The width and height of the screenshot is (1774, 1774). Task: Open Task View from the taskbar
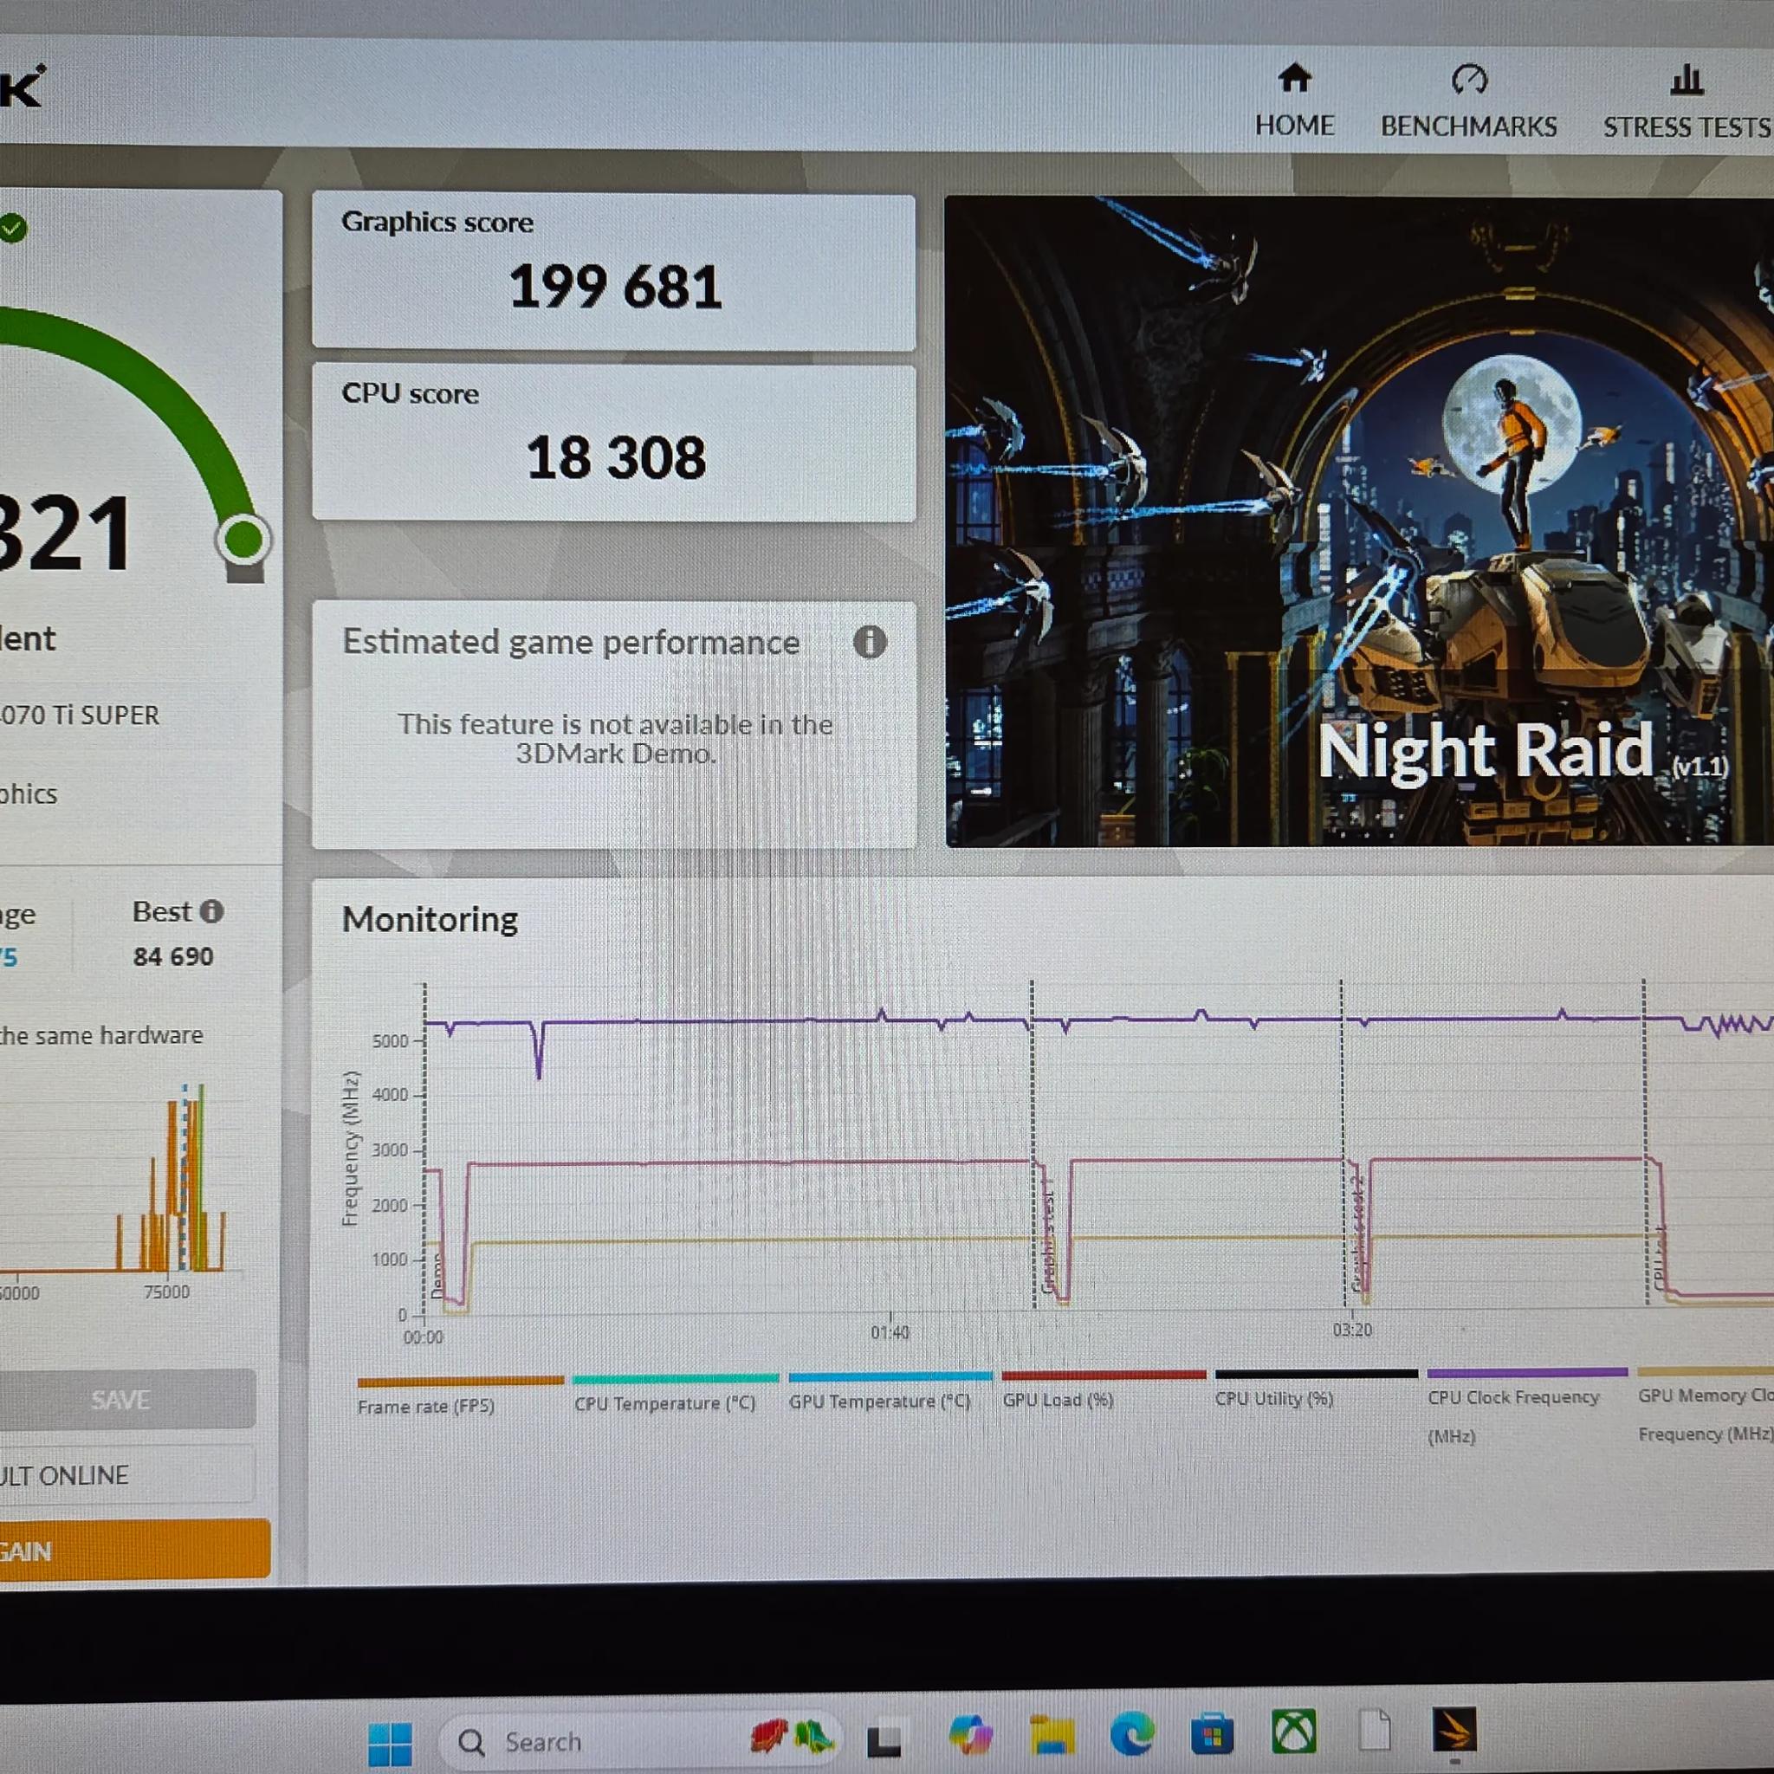(x=884, y=1740)
